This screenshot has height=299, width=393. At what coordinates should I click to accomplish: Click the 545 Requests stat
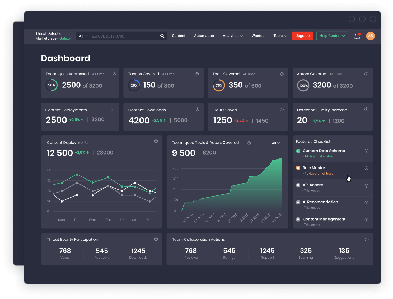tap(102, 253)
